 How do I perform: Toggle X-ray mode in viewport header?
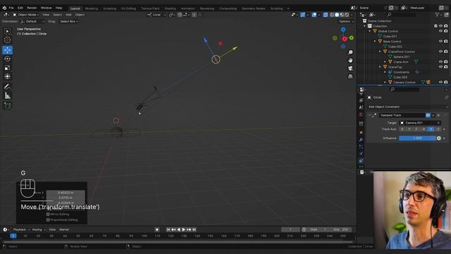pyautogui.click(x=326, y=15)
